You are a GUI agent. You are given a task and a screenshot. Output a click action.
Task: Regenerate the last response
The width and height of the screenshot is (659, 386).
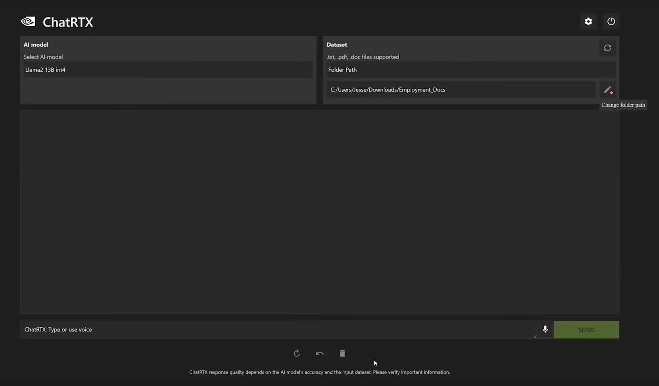297,353
